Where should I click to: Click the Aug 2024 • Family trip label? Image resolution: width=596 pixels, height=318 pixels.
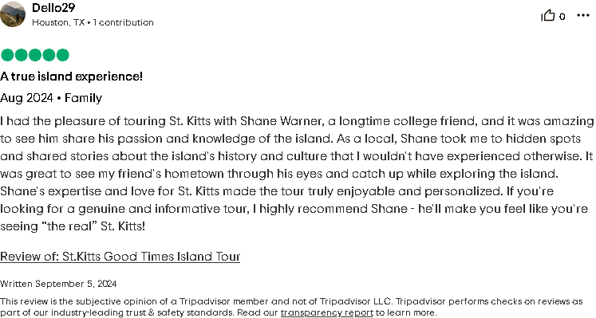(x=51, y=98)
